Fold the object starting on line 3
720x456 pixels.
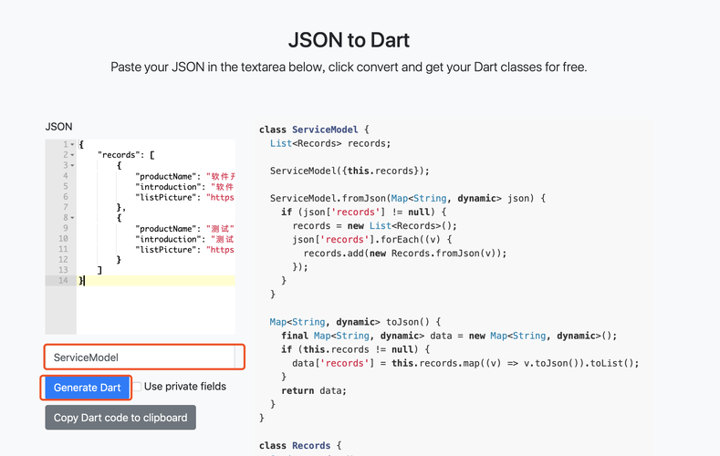(x=72, y=166)
